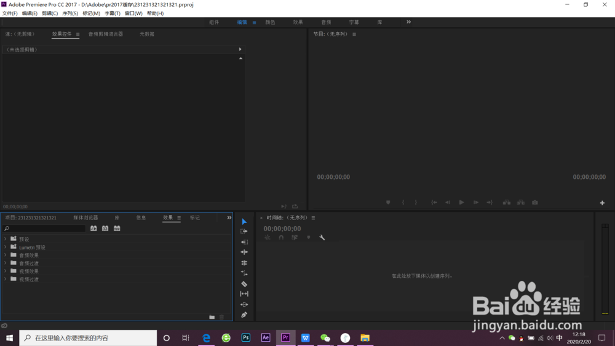
Task: Switch to the 组件 workspace
Action: (214, 22)
